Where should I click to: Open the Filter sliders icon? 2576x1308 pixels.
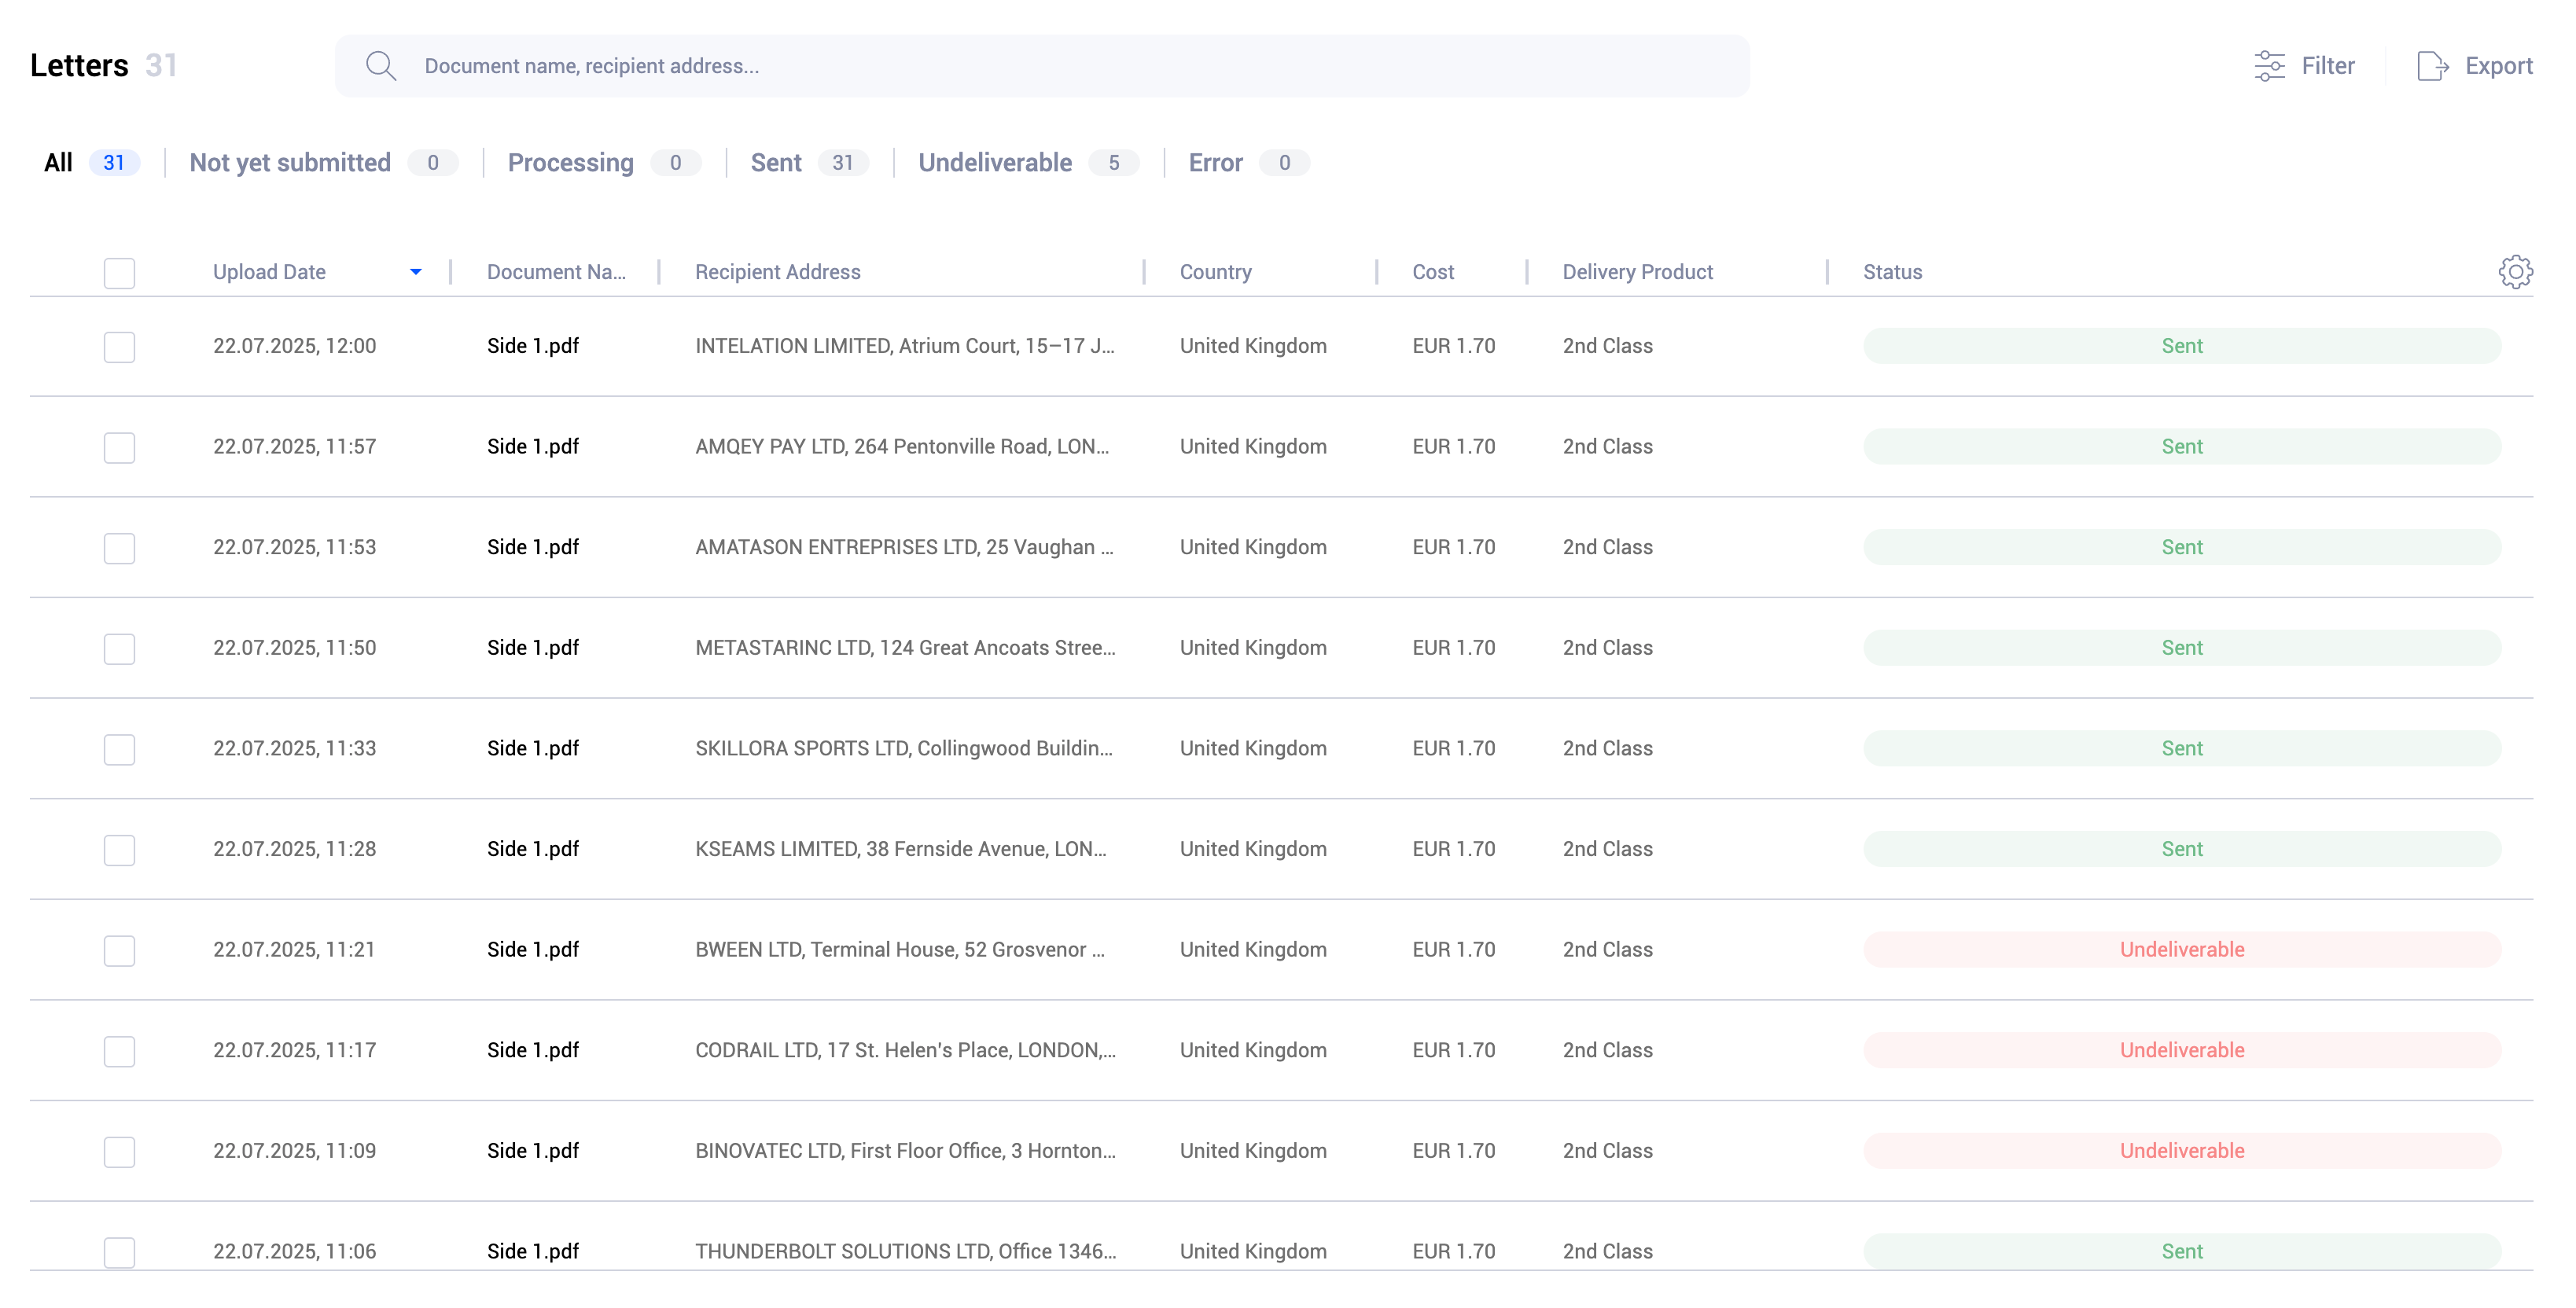(x=2269, y=66)
